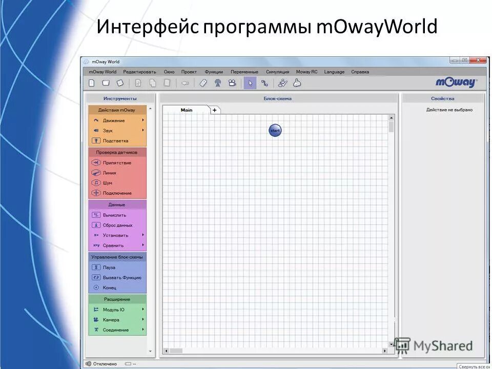Select the arrow connector tool
The width and height of the screenshot is (492, 369).
click(264, 83)
